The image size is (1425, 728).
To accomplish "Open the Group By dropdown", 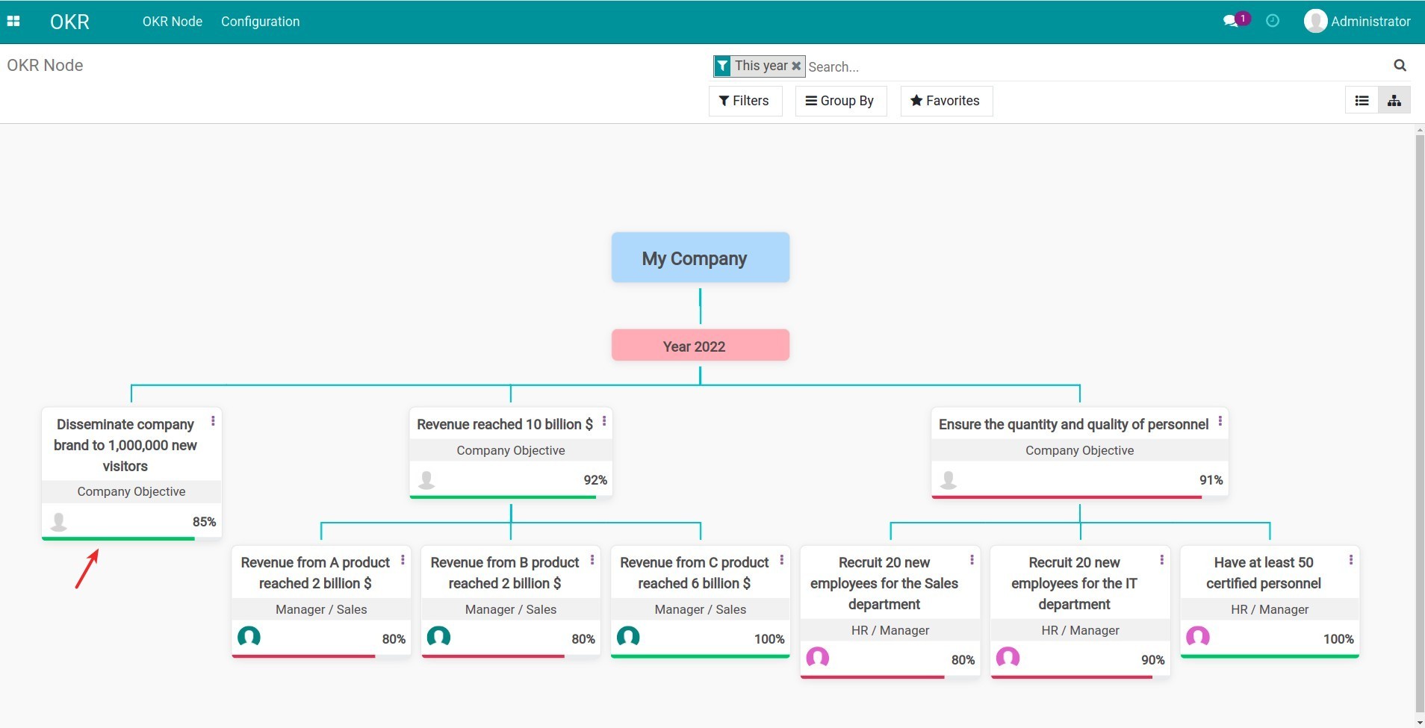I will (x=840, y=100).
